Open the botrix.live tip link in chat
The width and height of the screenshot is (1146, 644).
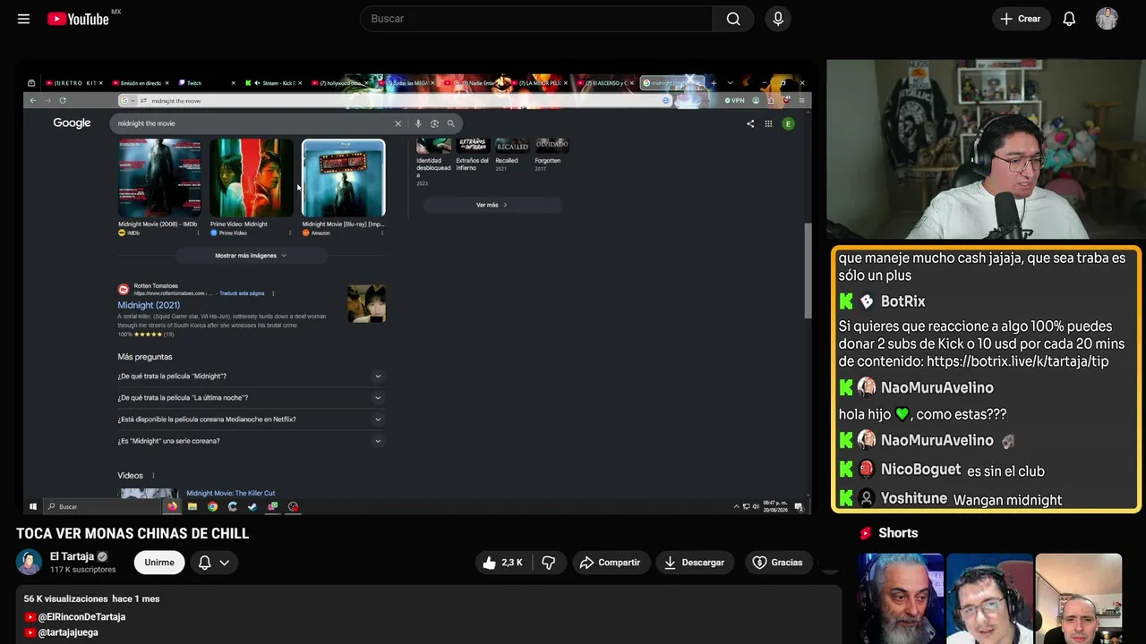1017,361
